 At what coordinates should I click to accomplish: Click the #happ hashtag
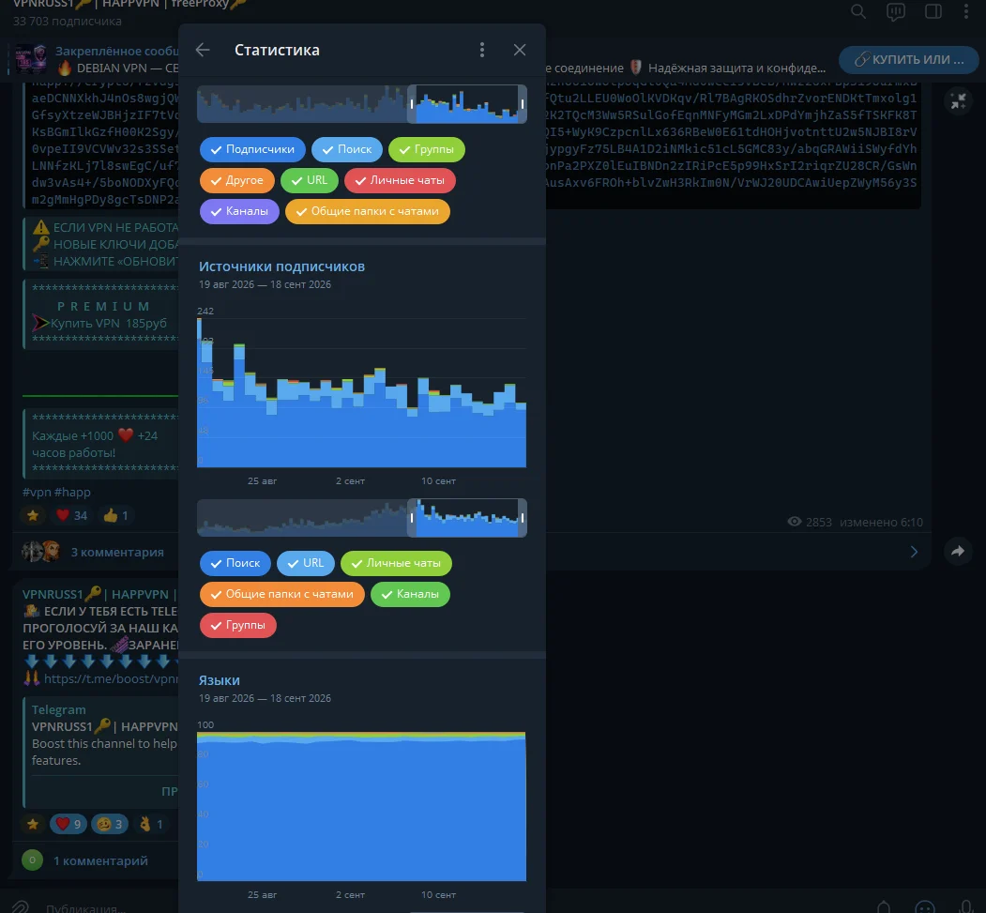coord(72,493)
